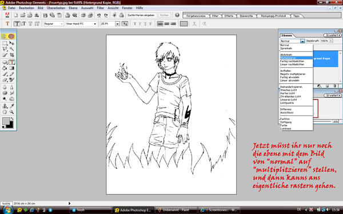This screenshot has height=214, width=343.
Task: Expand the Ebenen panel Erweitert menu
Action: click(x=332, y=35)
